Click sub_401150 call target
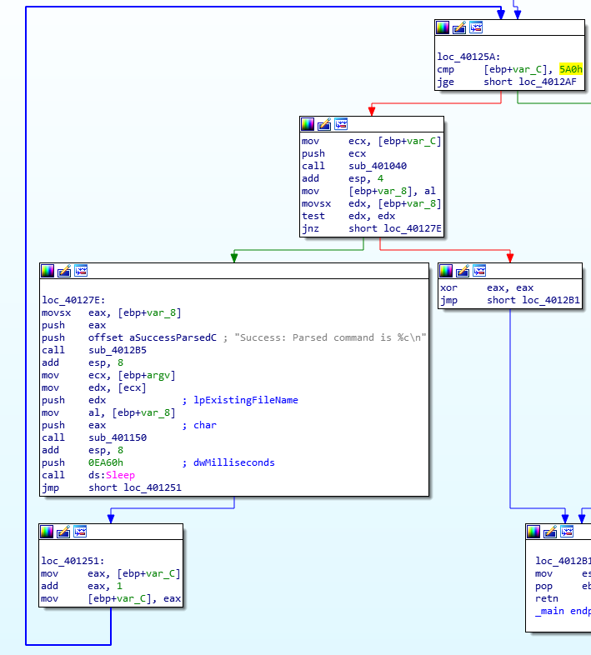 pyautogui.click(x=118, y=437)
